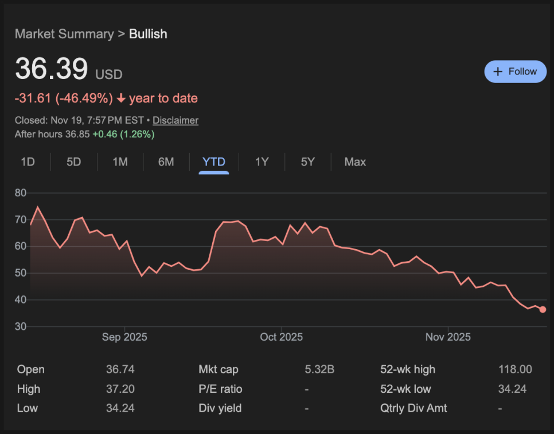Click the red down arrow icon
This screenshot has width=554, height=434.
click(x=121, y=98)
